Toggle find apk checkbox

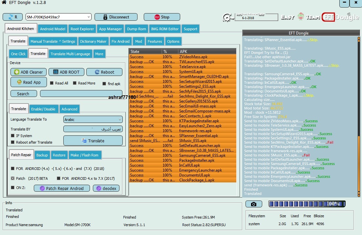coord(104,84)
